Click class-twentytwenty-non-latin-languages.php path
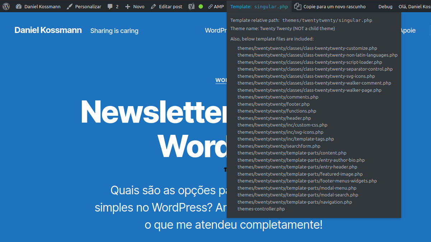 [x=318, y=55]
